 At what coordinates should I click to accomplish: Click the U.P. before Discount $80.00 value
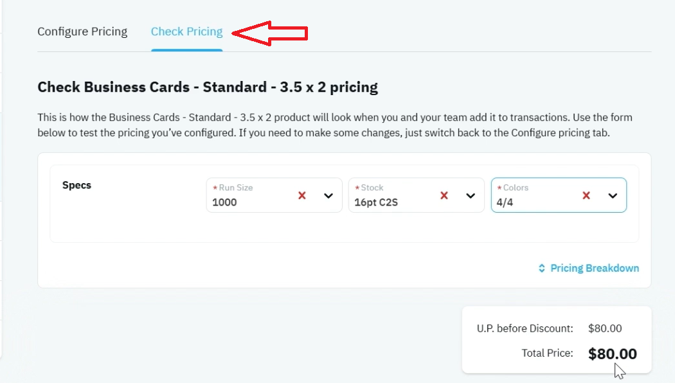tap(605, 328)
